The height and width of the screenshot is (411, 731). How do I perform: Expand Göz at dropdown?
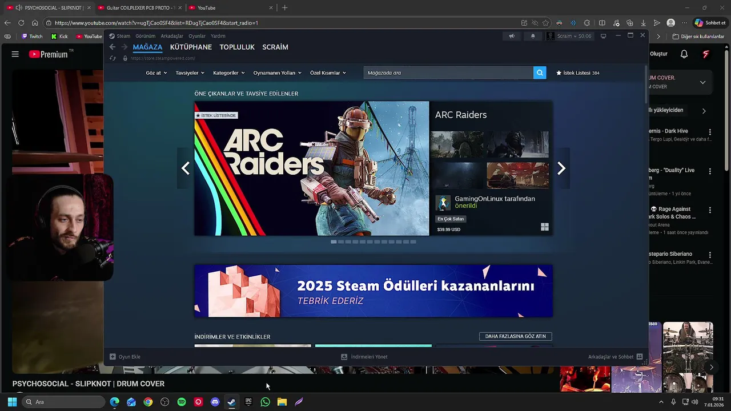(156, 73)
